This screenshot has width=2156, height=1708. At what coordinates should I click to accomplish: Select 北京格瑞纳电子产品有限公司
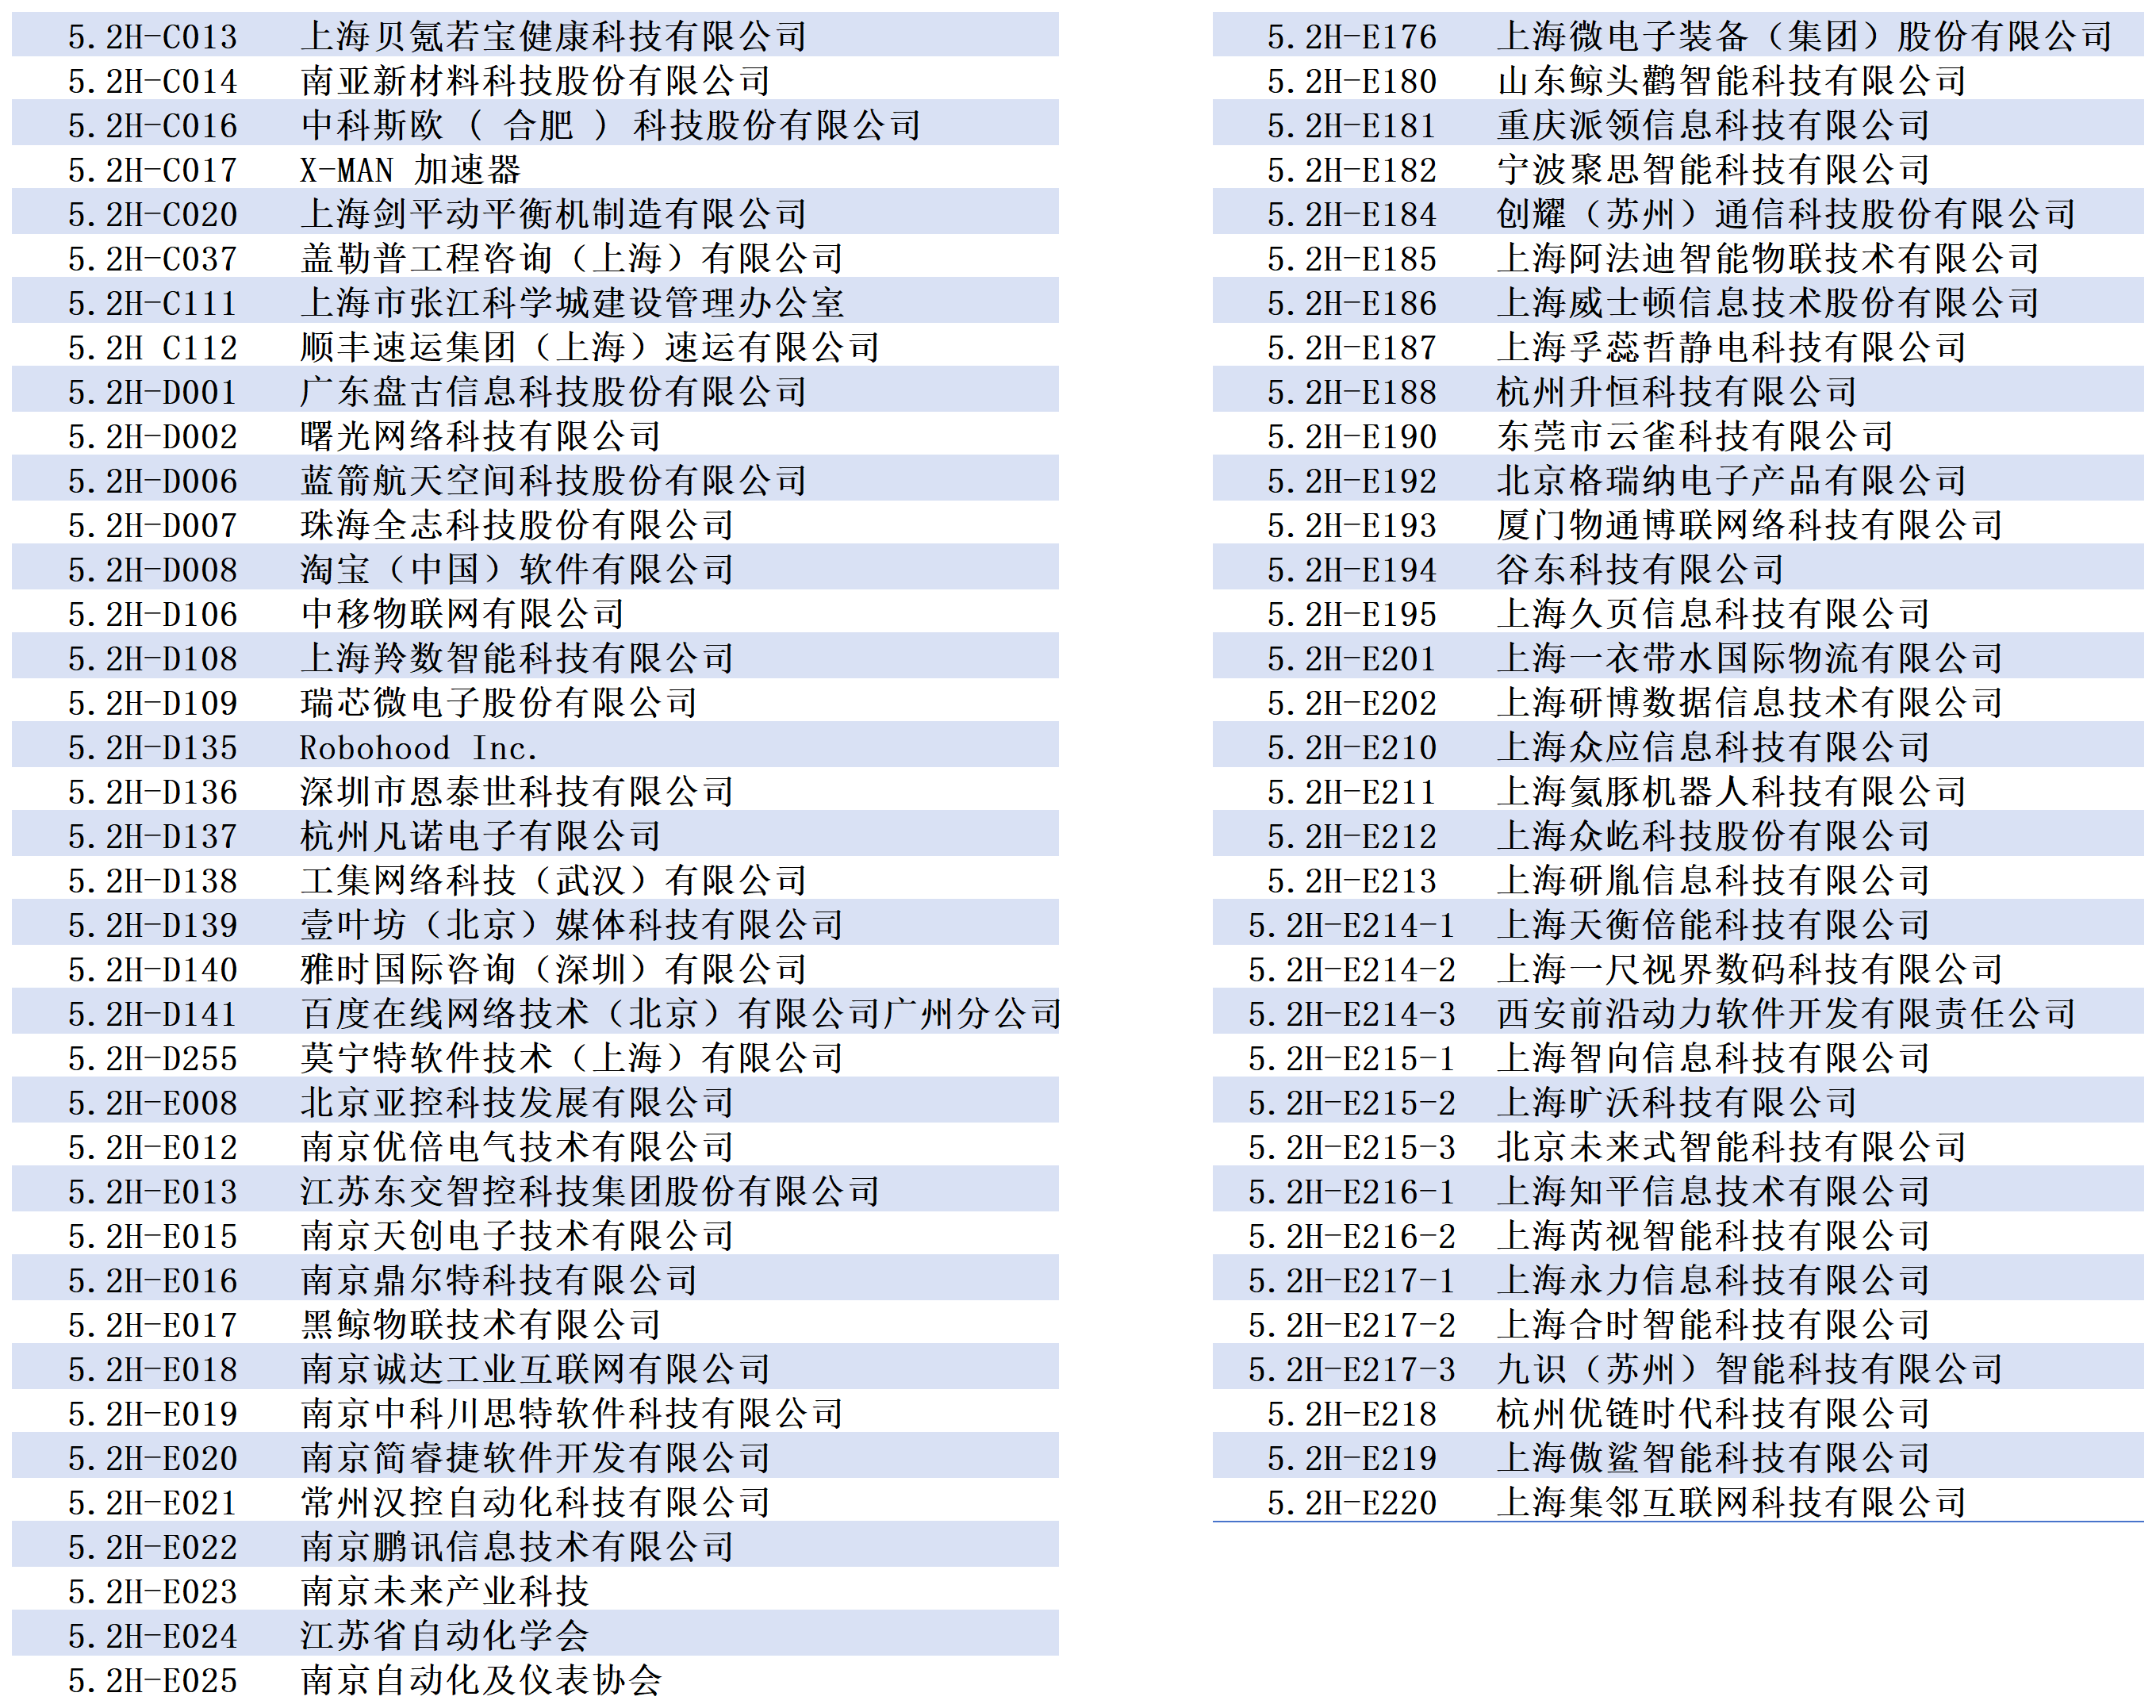[x=1731, y=481]
